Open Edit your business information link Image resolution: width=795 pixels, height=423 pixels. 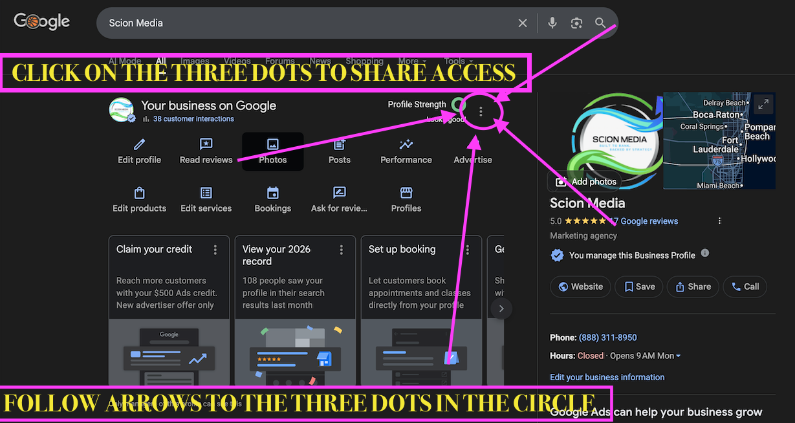[607, 377]
